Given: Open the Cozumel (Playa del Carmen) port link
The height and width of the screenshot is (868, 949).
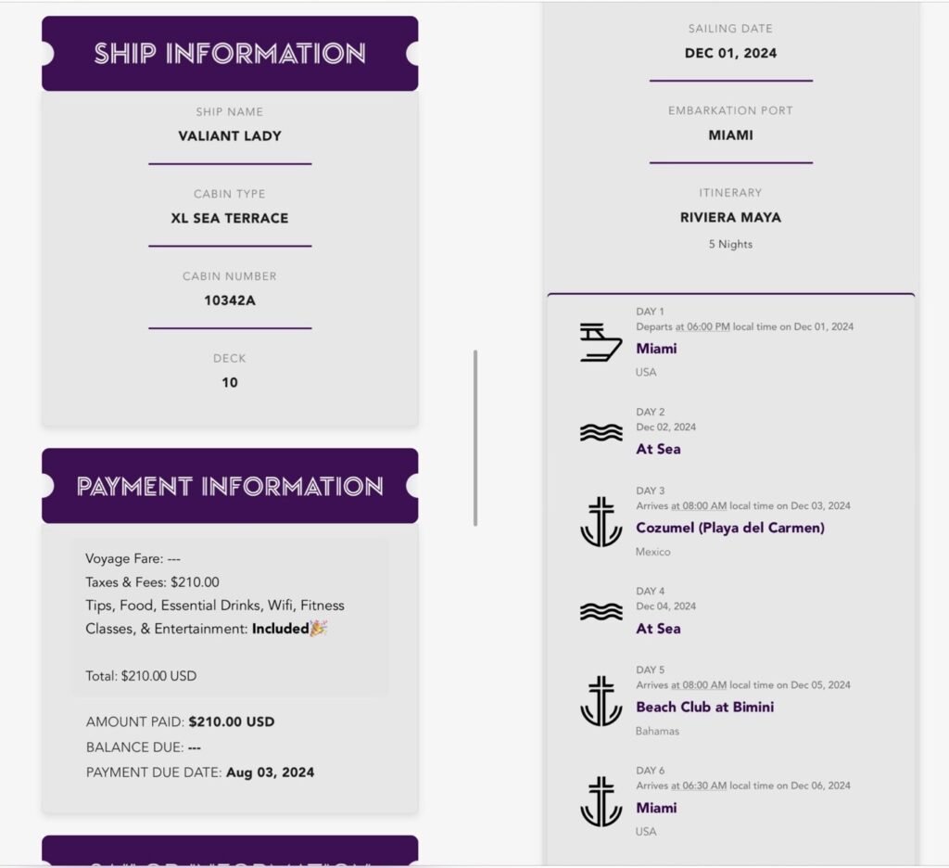Looking at the screenshot, I should pyautogui.click(x=729, y=528).
